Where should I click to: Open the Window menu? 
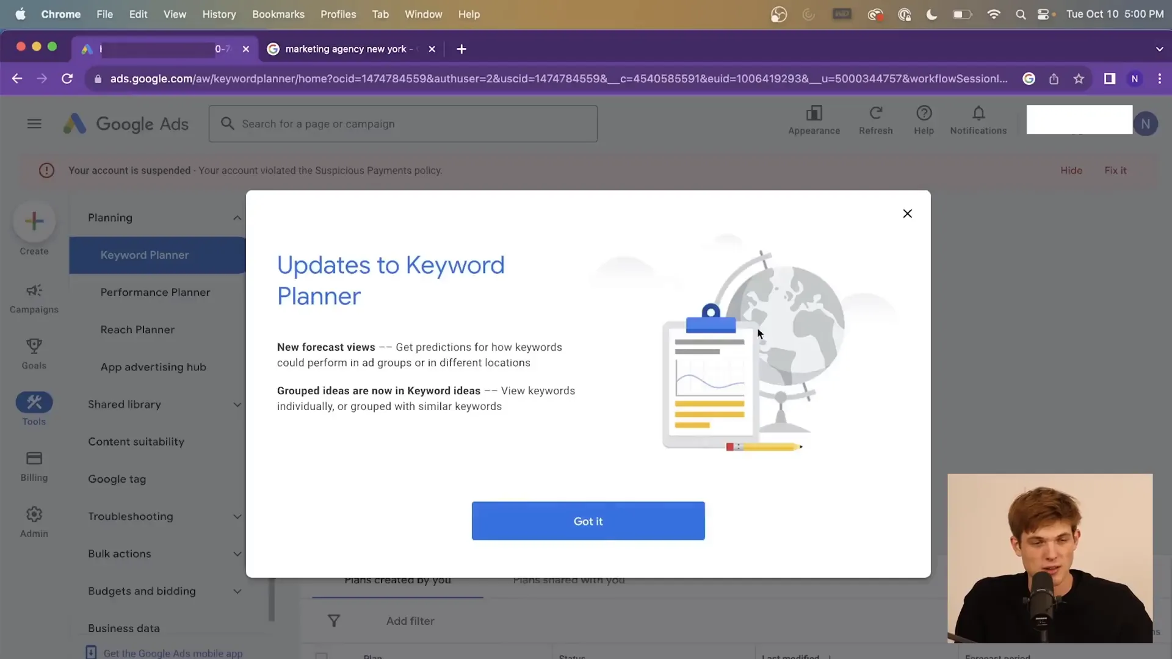[x=423, y=14]
